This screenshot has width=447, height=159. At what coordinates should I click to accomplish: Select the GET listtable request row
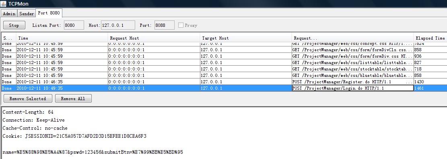[224, 62]
